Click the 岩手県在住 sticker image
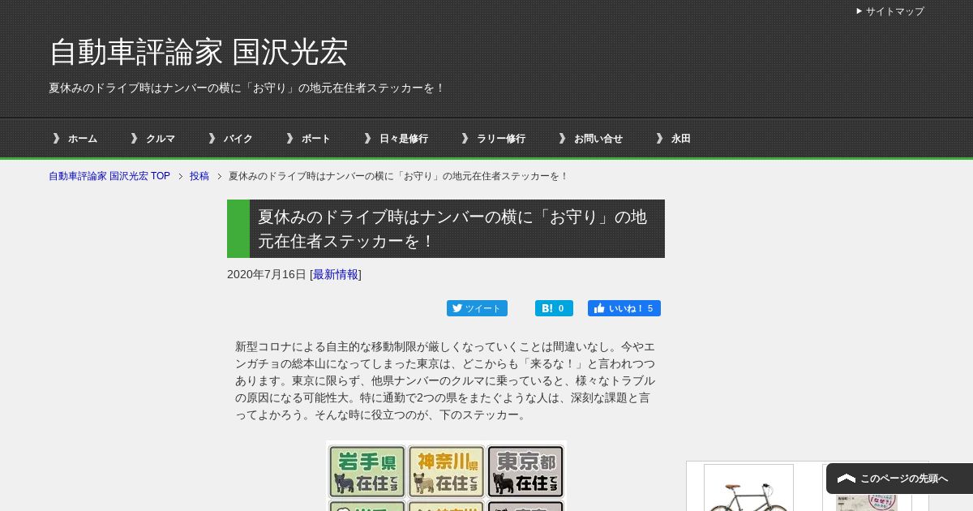 click(x=367, y=471)
